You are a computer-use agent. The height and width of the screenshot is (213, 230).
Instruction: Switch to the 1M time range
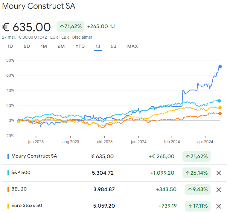pyautogui.click(x=44, y=46)
